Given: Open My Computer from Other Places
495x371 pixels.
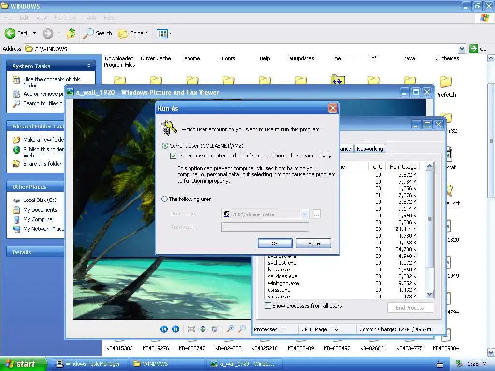Looking at the screenshot, I should [39, 219].
